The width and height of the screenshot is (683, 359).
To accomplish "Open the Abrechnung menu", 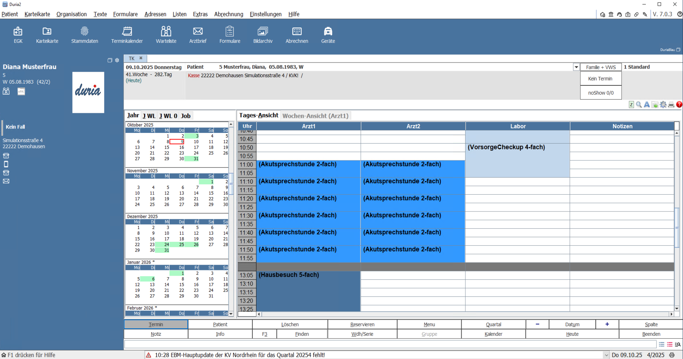I will pyautogui.click(x=229, y=14).
